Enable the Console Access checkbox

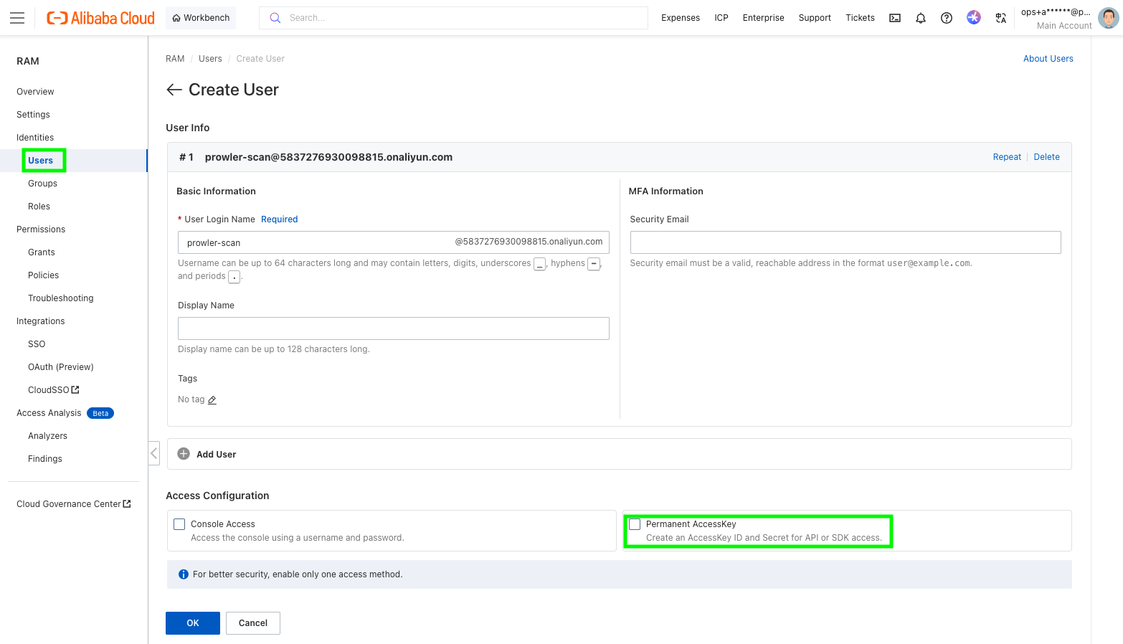pyautogui.click(x=179, y=524)
